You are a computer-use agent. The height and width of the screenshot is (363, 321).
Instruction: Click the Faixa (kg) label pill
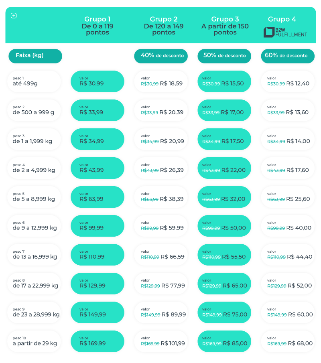(x=35, y=56)
